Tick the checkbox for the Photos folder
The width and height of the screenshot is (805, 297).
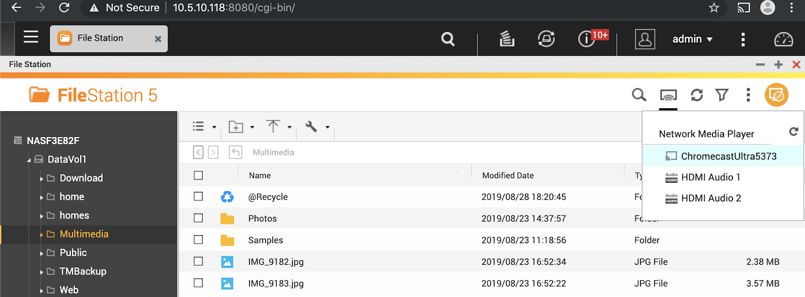click(x=198, y=218)
